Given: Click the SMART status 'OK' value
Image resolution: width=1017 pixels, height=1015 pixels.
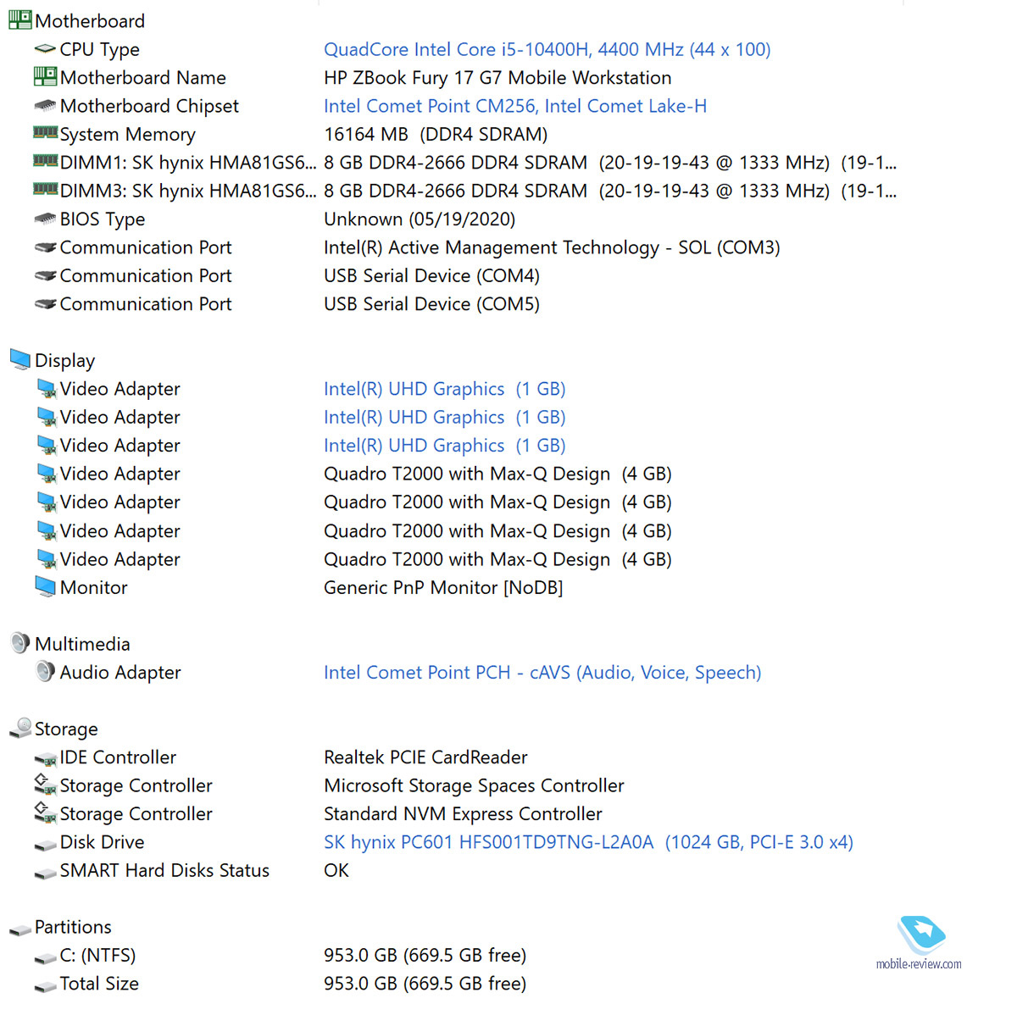Looking at the screenshot, I should (336, 871).
